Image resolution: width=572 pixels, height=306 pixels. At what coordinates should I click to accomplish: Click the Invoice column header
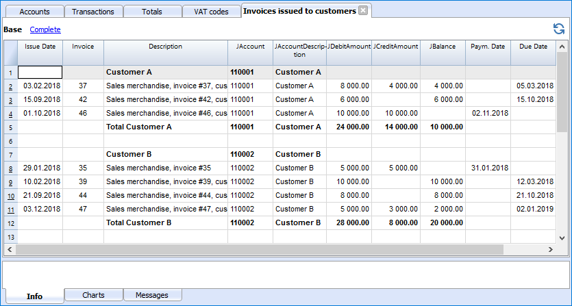coord(83,53)
